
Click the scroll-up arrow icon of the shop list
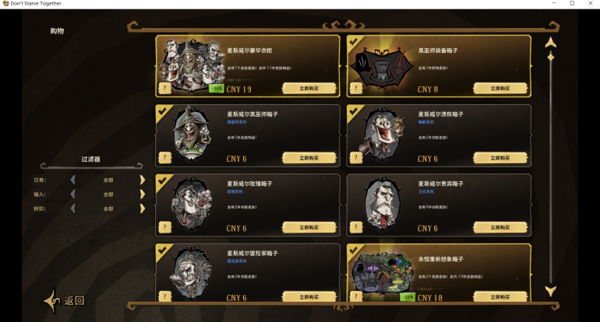pyautogui.click(x=551, y=43)
